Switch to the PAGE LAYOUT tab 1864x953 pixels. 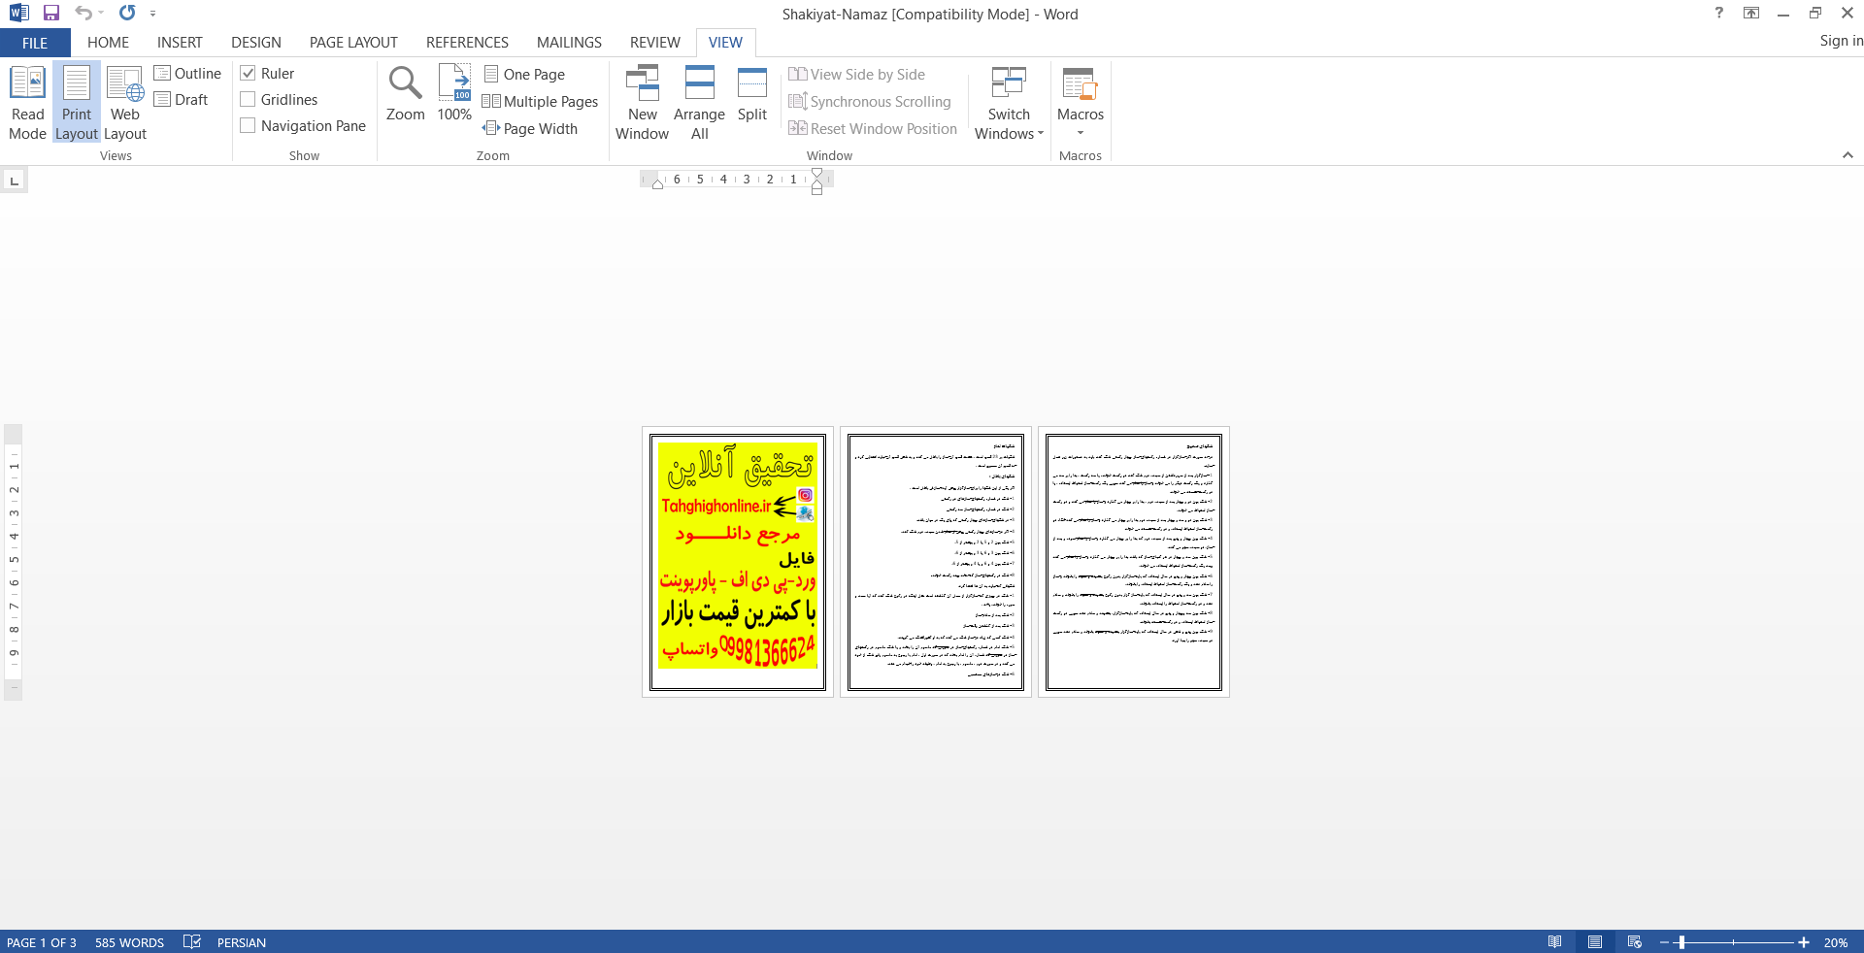pos(353,43)
